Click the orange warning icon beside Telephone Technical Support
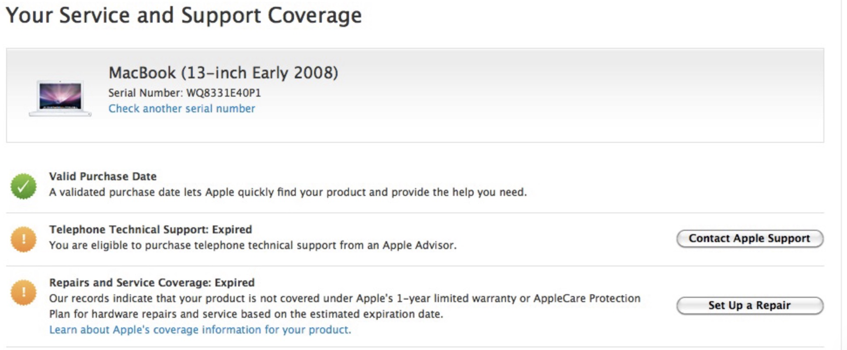 24,239
